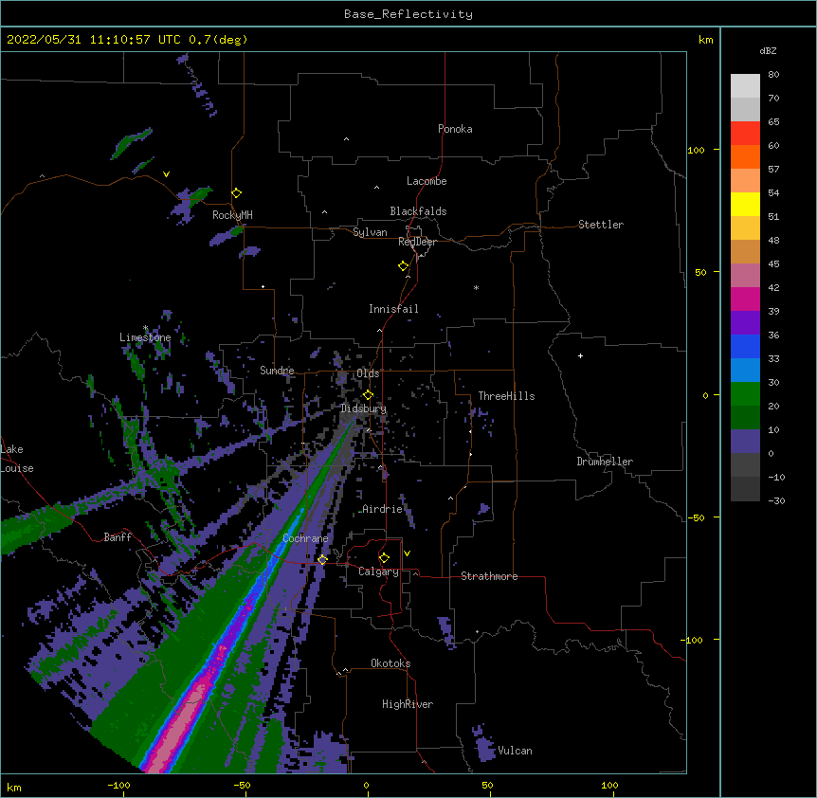Click the Sylvan label on the map

click(x=370, y=232)
